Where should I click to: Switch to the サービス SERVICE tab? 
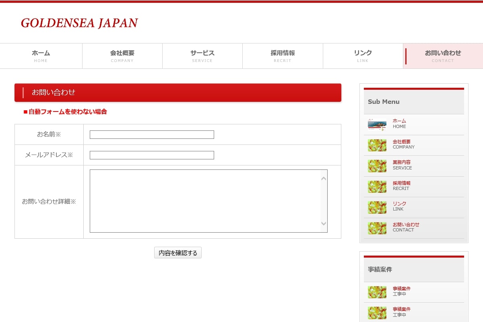coord(202,56)
